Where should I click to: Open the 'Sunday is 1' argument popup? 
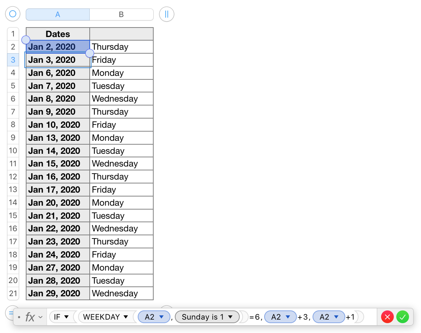click(207, 317)
